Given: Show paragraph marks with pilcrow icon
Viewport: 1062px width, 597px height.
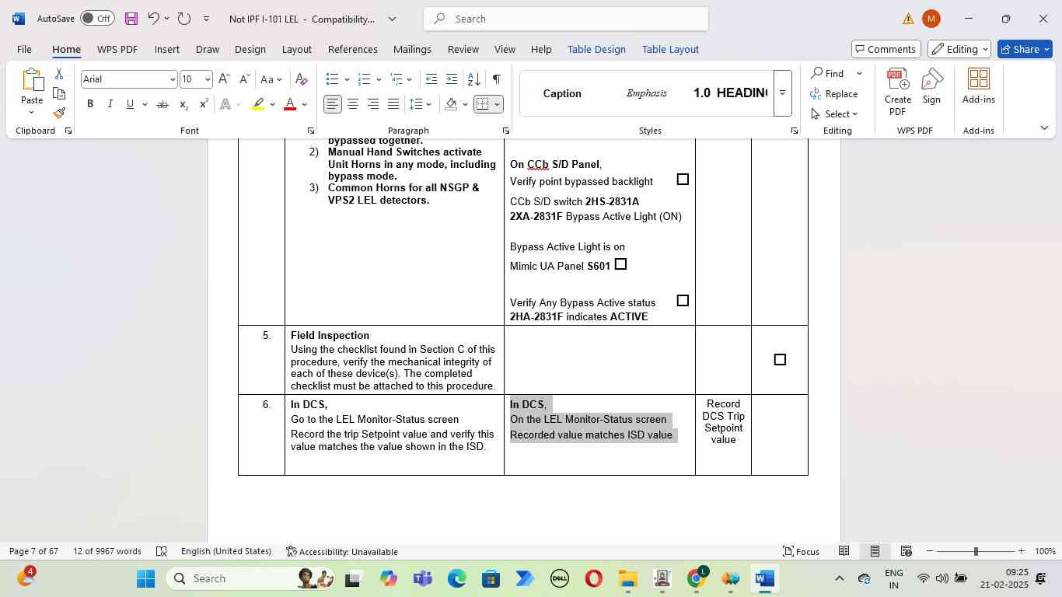Looking at the screenshot, I should pyautogui.click(x=496, y=79).
